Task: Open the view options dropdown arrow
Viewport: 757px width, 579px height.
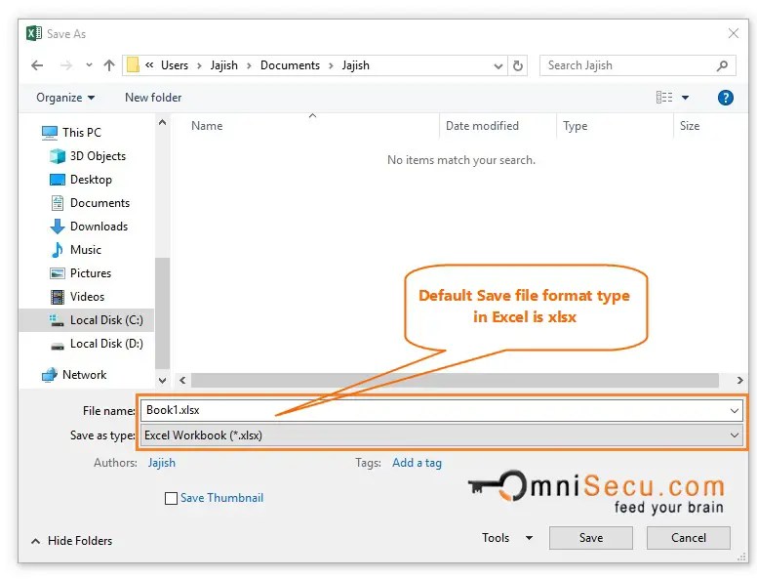Action: click(x=685, y=98)
